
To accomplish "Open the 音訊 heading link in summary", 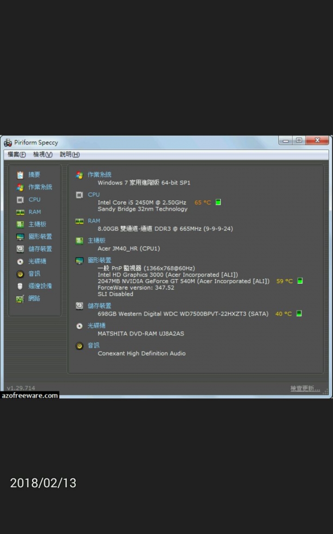I will click(94, 346).
